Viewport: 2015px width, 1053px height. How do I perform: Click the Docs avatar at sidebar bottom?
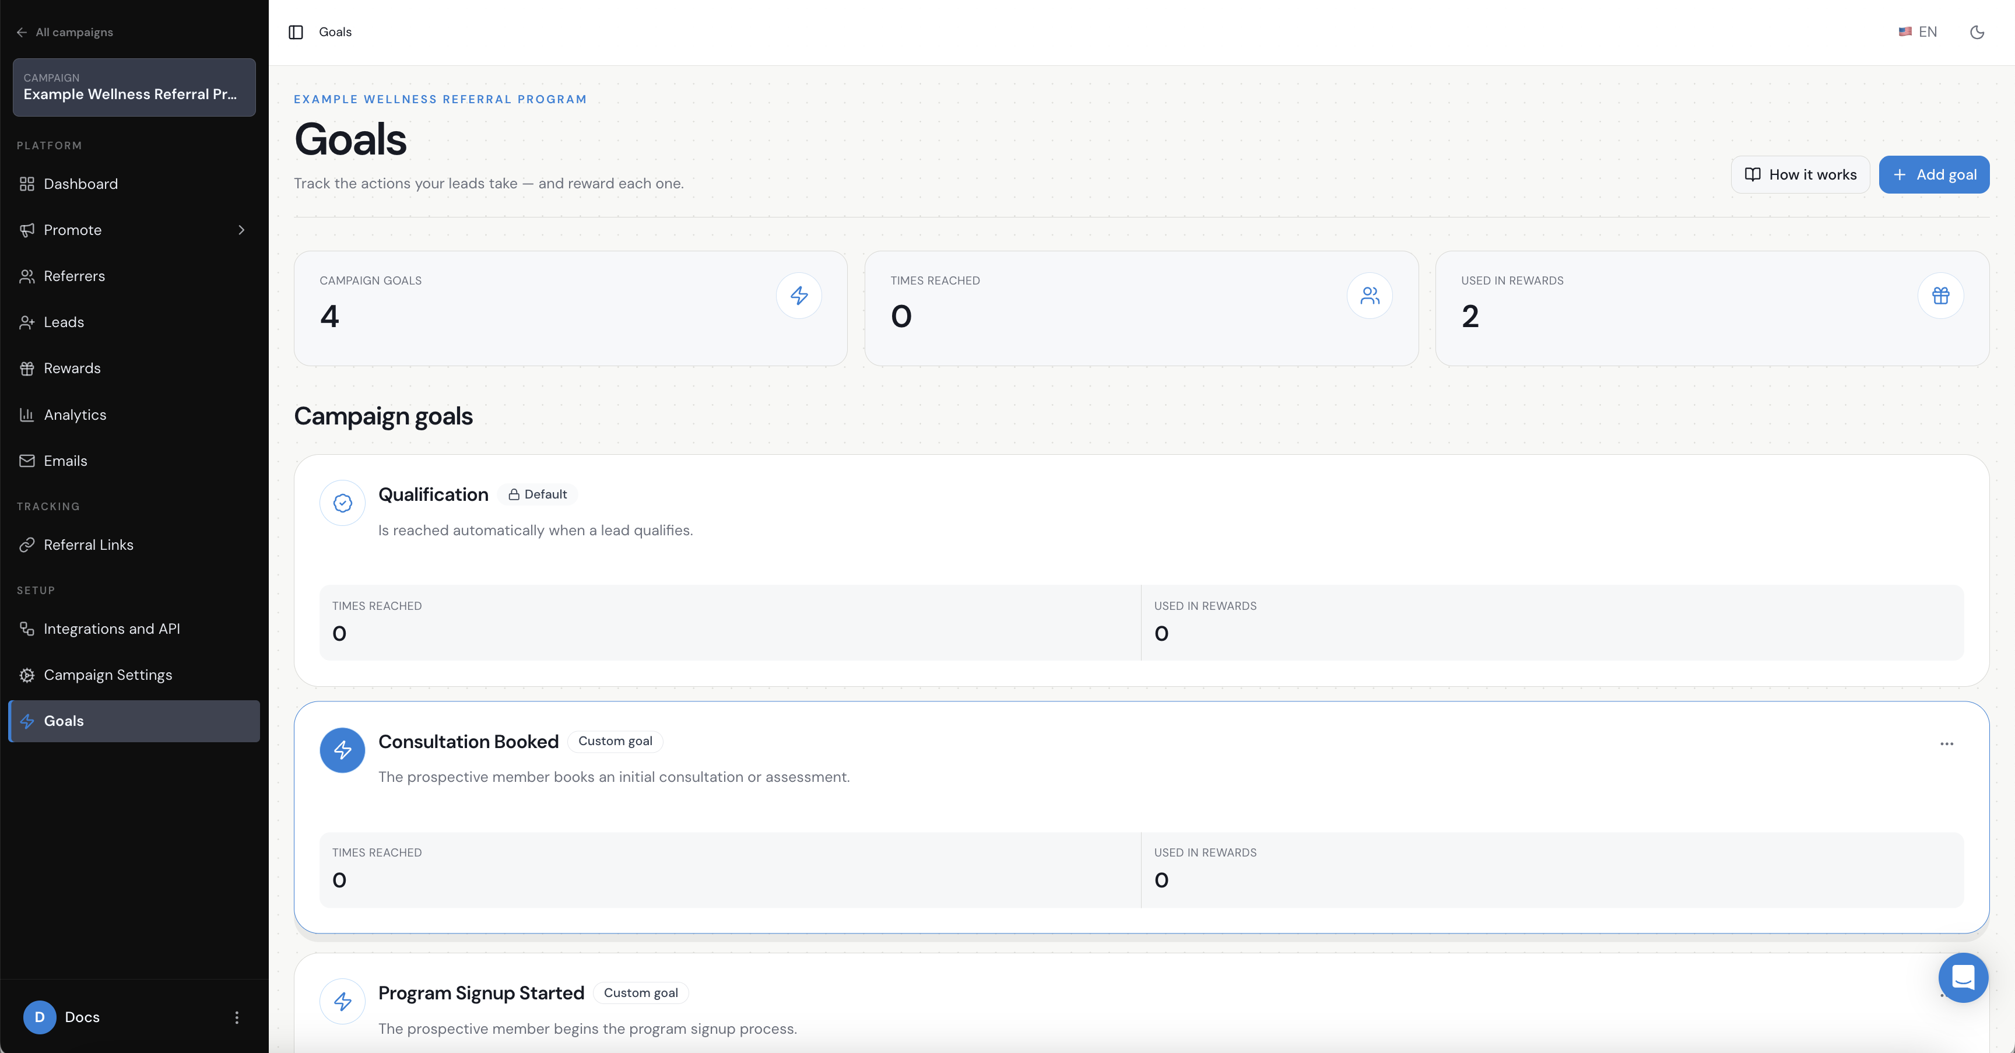(39, 1017)
